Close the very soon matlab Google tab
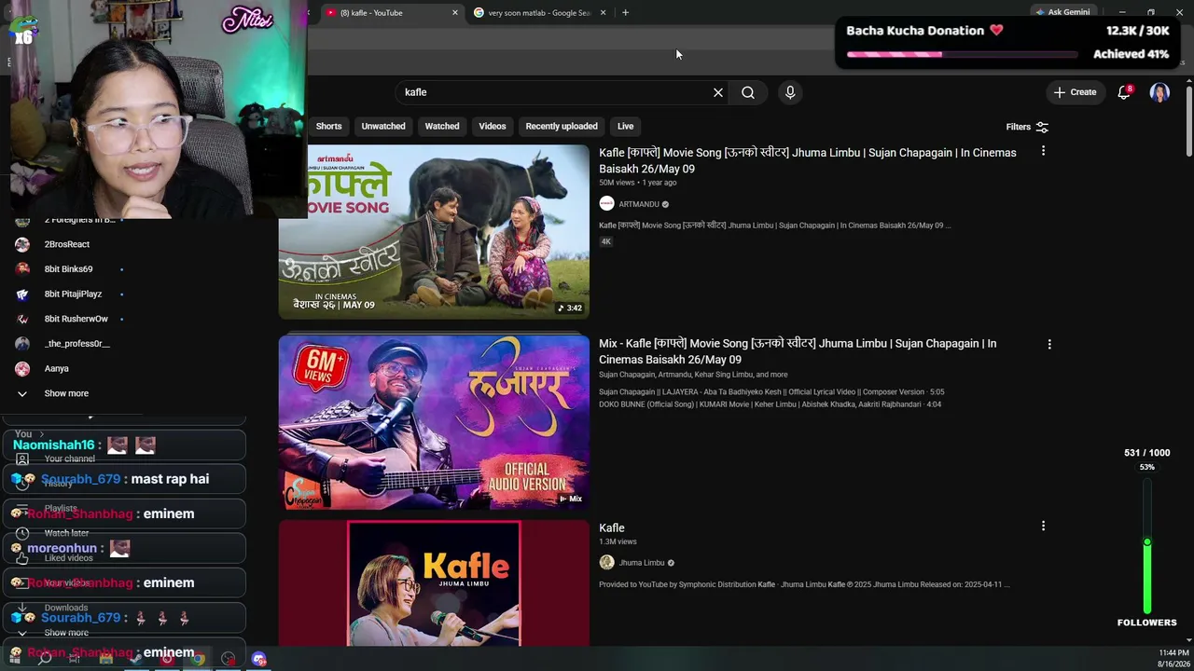The width and height of the screenshot is (1194, 671). pyautogui.click(x=603, y=13)
